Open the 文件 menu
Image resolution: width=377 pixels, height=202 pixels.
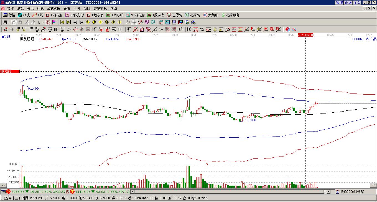coord(10,8)
